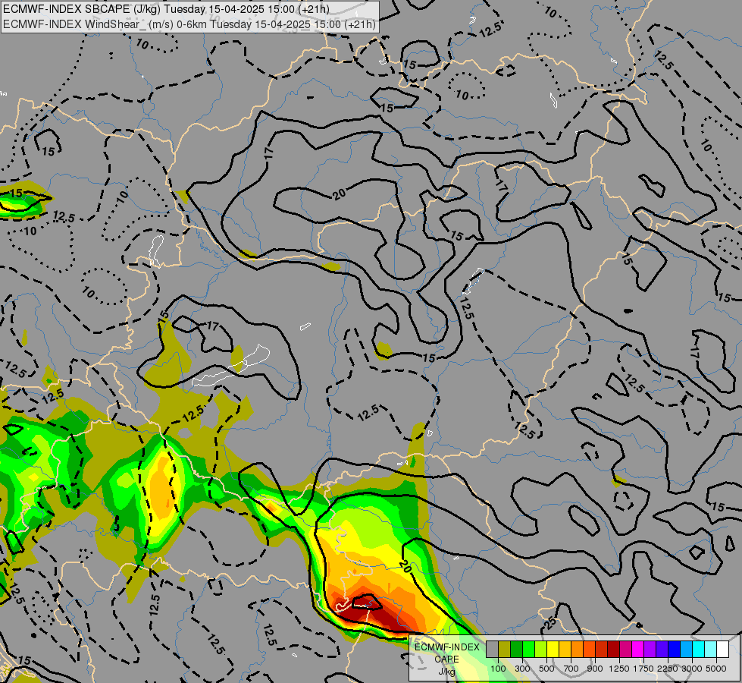
Task: Click the '5000' value under the legend
Action: [x=716, y=669]
